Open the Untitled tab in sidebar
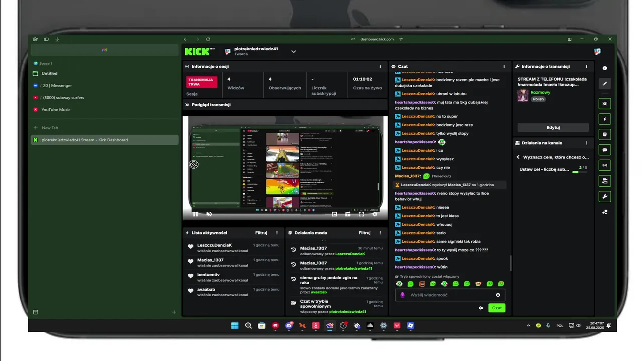The image size is (642, 361). [x=104, y=73]
